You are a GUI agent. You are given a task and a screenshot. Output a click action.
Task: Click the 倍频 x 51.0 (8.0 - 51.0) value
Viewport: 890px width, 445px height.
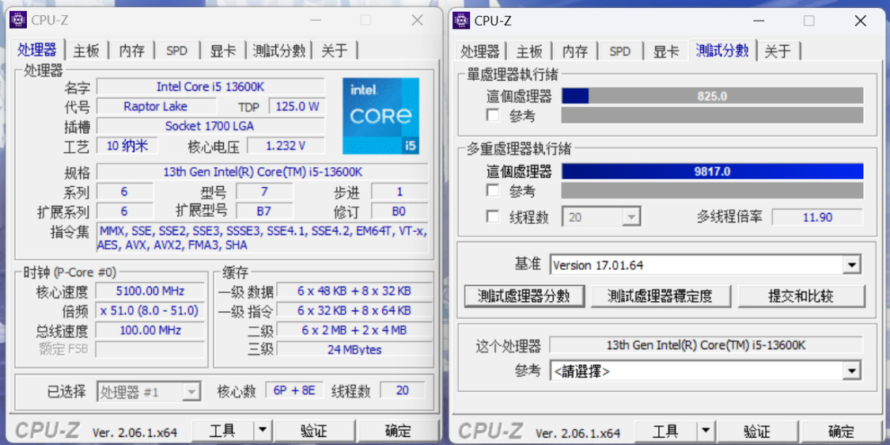[x=150, y=310]
